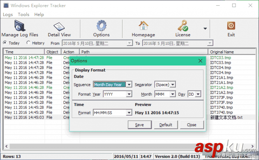Open the Help menu

click(39, 14)
